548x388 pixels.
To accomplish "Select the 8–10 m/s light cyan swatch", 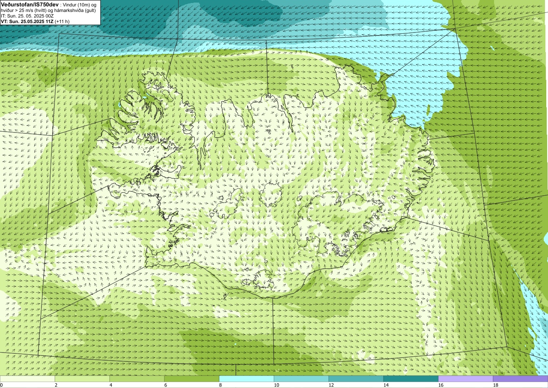I will pos(247,379).
